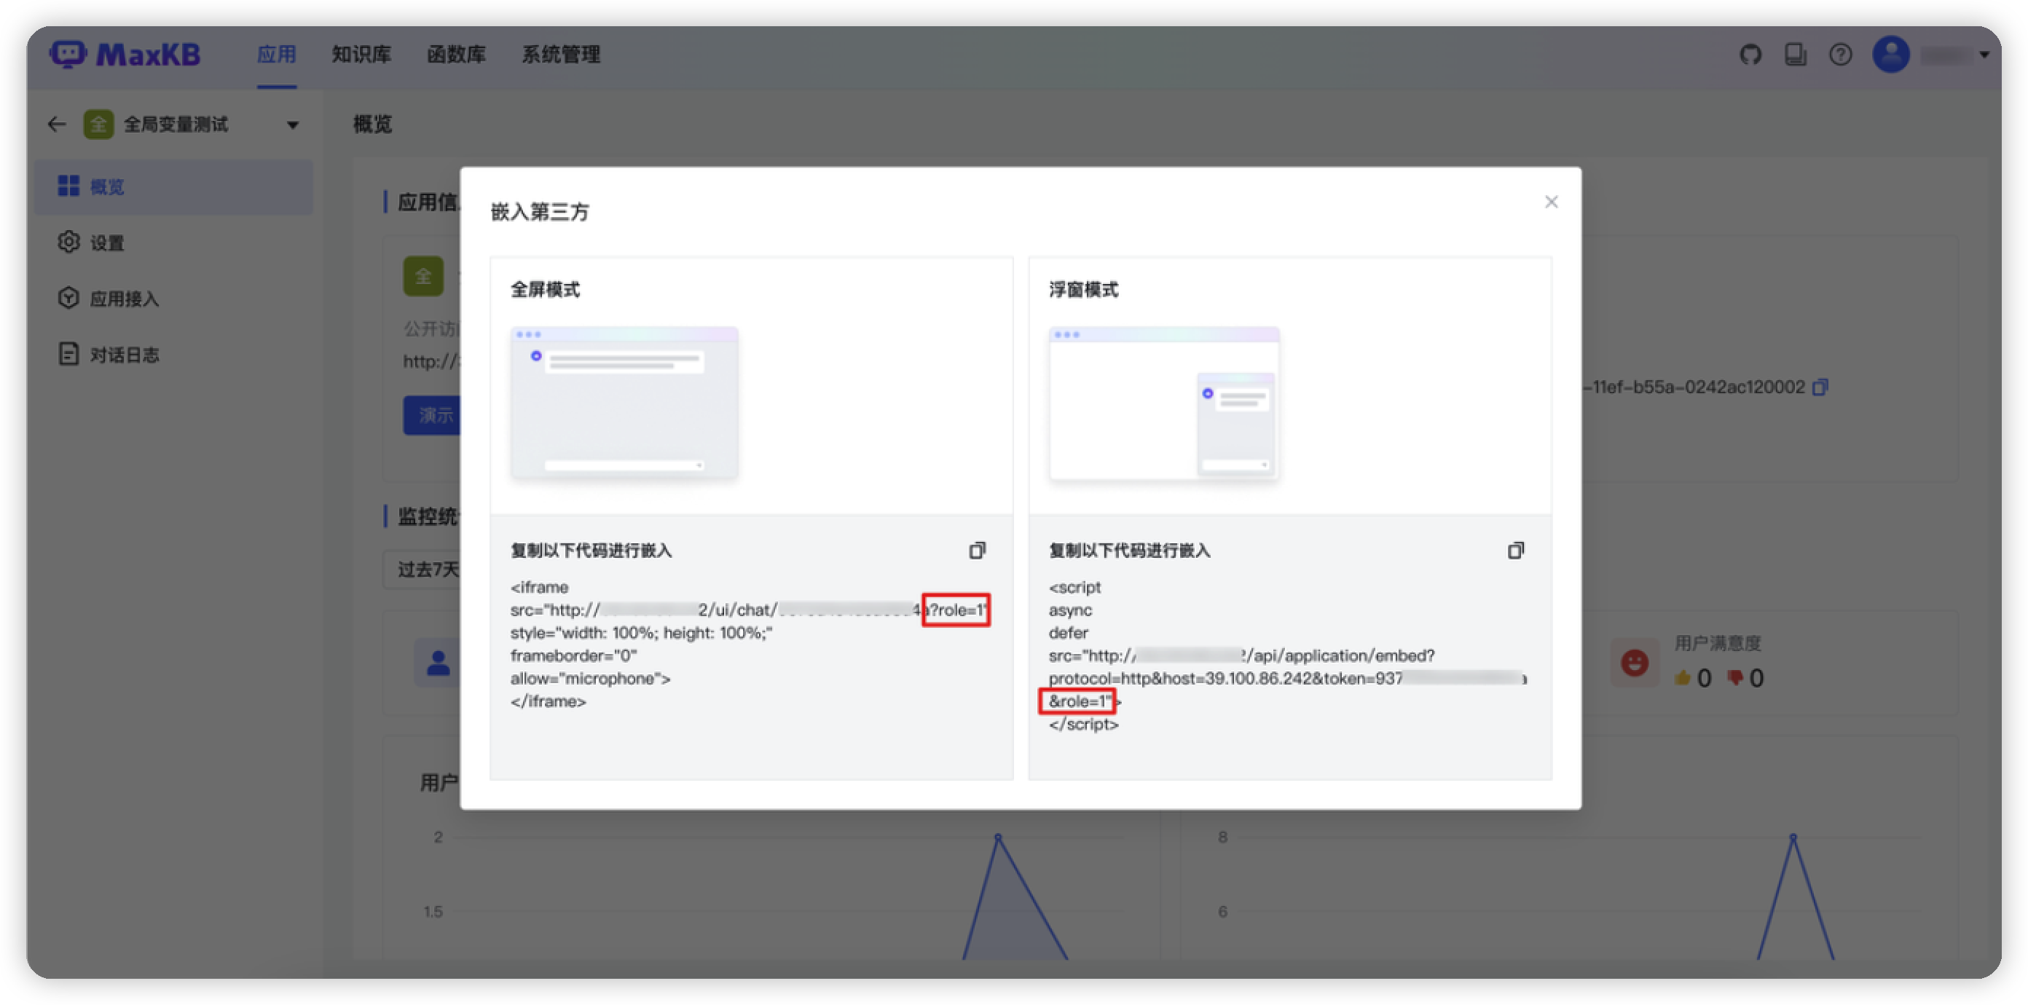Click the thumbs down count icon

click(1734, 677)
